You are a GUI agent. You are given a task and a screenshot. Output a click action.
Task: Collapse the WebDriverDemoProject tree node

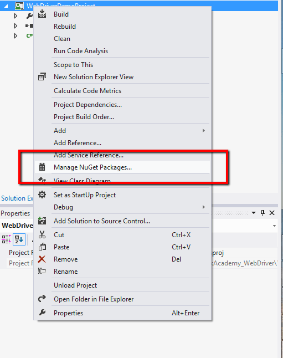coord(6,6)
